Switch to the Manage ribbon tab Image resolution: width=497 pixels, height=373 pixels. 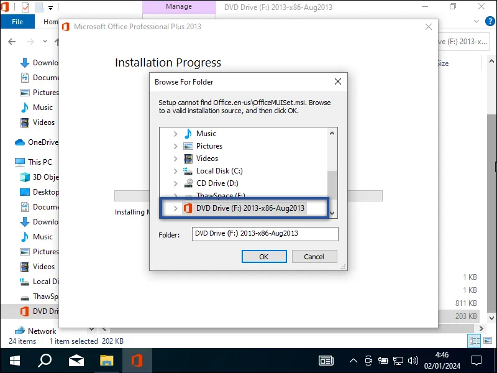point(179,7)
